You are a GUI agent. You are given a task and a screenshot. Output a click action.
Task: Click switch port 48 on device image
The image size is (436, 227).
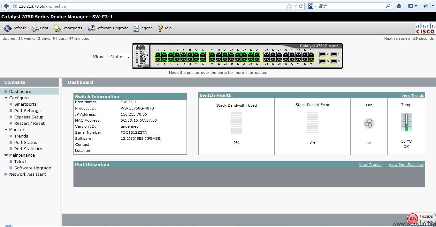coord(311,59)
